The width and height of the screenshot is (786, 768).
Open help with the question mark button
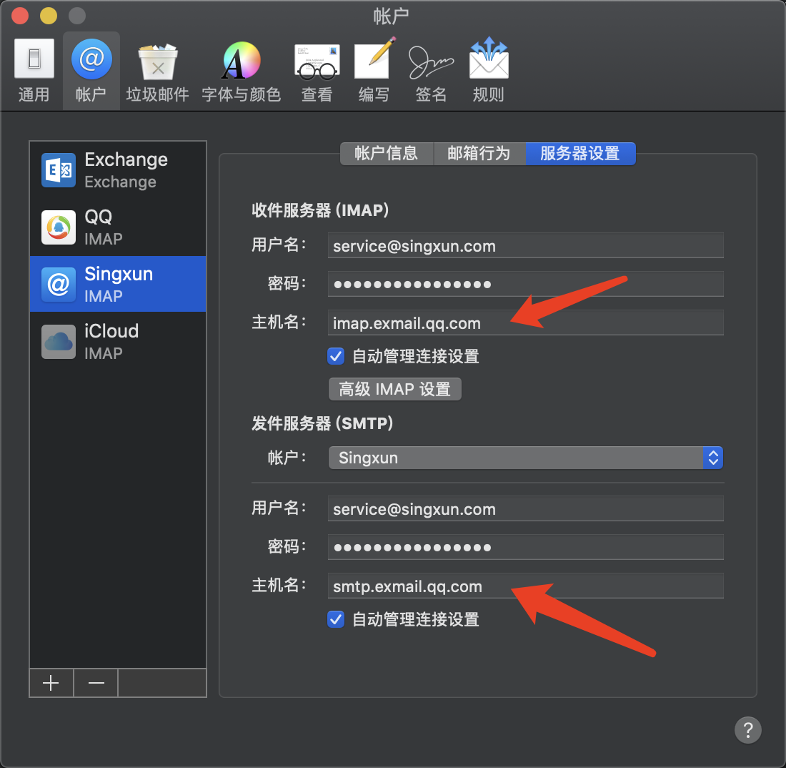coord(747,730)
